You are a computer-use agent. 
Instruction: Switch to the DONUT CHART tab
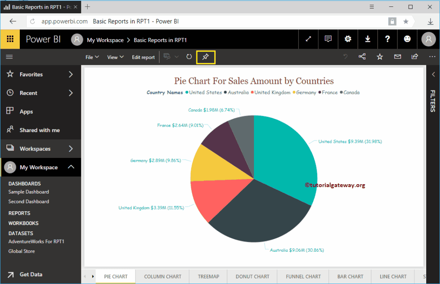click(x=252, y=277)
